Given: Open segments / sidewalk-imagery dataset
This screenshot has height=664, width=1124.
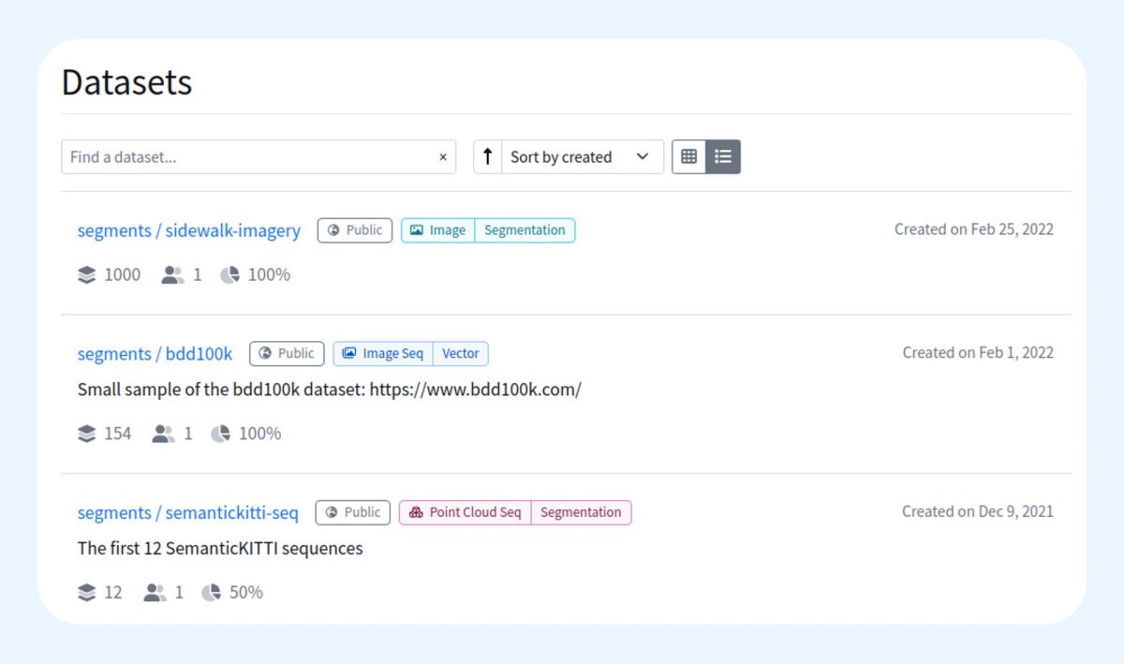Looking at the screenshot, I should 188,230.
